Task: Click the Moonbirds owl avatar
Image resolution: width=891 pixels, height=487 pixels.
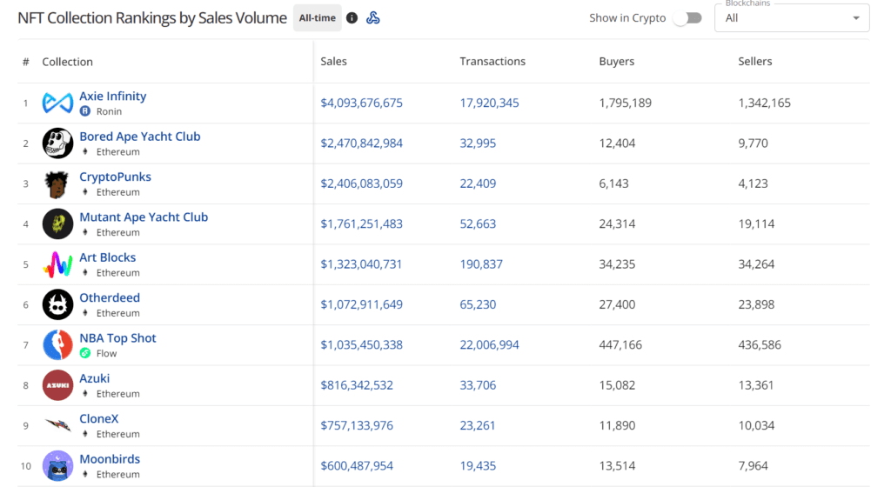Action: click(x=58, y=465)
